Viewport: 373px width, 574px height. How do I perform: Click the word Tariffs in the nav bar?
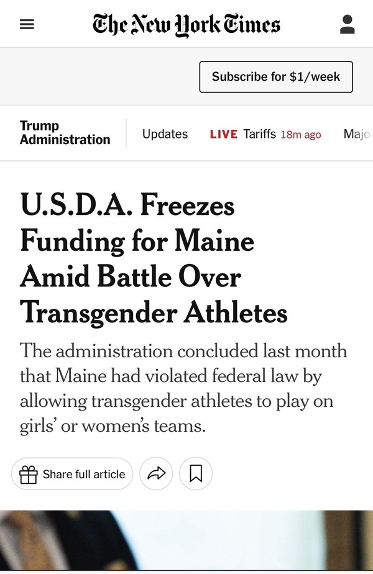(x=259, y=134)
